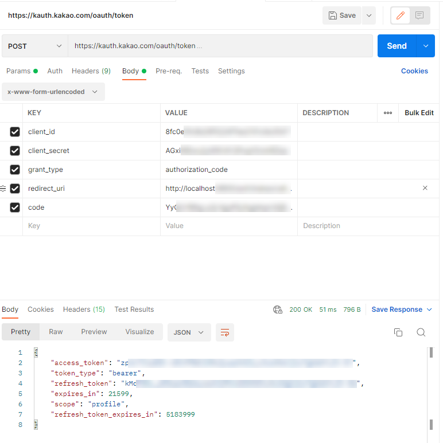Click Bulk Edit
Viewport: 443px width, 443px height.
point(419,113)
